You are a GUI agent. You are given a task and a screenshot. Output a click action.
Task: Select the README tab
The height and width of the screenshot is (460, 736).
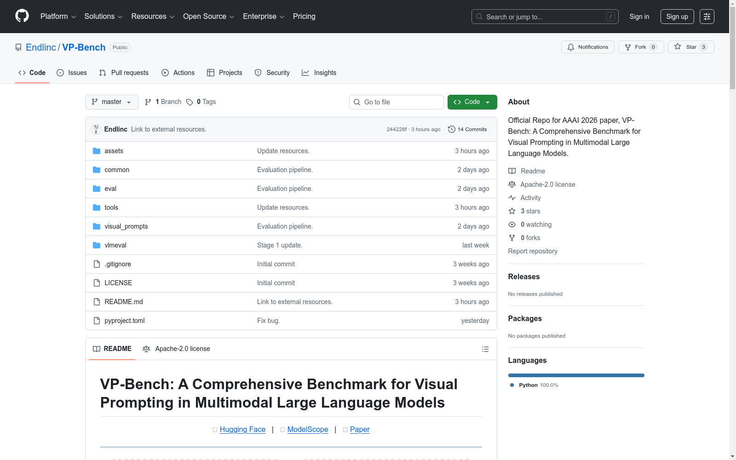[112, 349]
